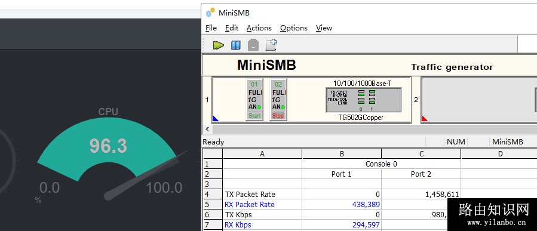Select column A header
The height and width of the screenshot is (231, 537).
(x=262, y=154)
